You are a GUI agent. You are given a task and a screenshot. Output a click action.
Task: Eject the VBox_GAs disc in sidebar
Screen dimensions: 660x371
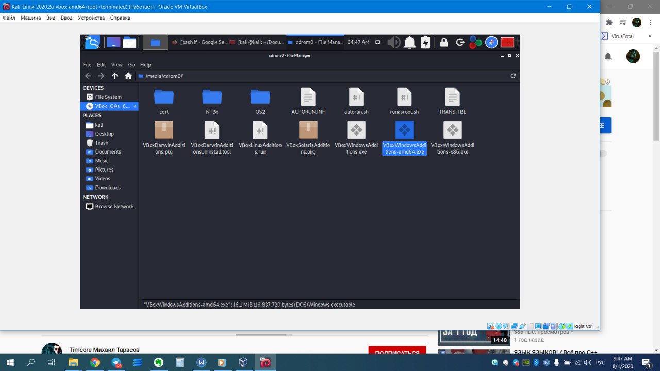(135, 106)
